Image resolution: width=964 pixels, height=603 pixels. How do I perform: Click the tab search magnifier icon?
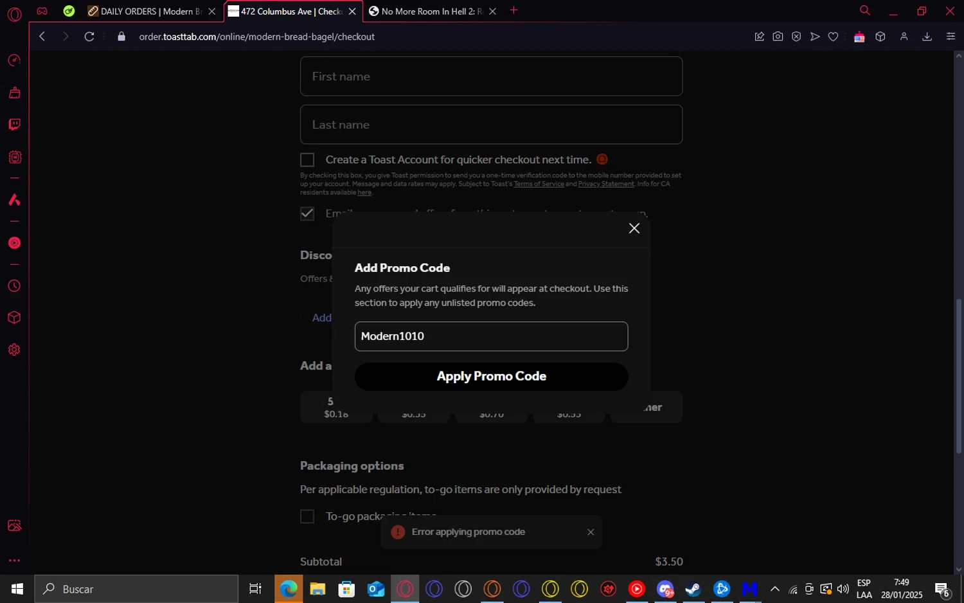(865, 10)
